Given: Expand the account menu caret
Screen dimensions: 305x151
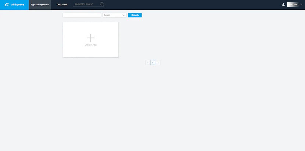Looking at the screenshot, I should coord(302,5).
